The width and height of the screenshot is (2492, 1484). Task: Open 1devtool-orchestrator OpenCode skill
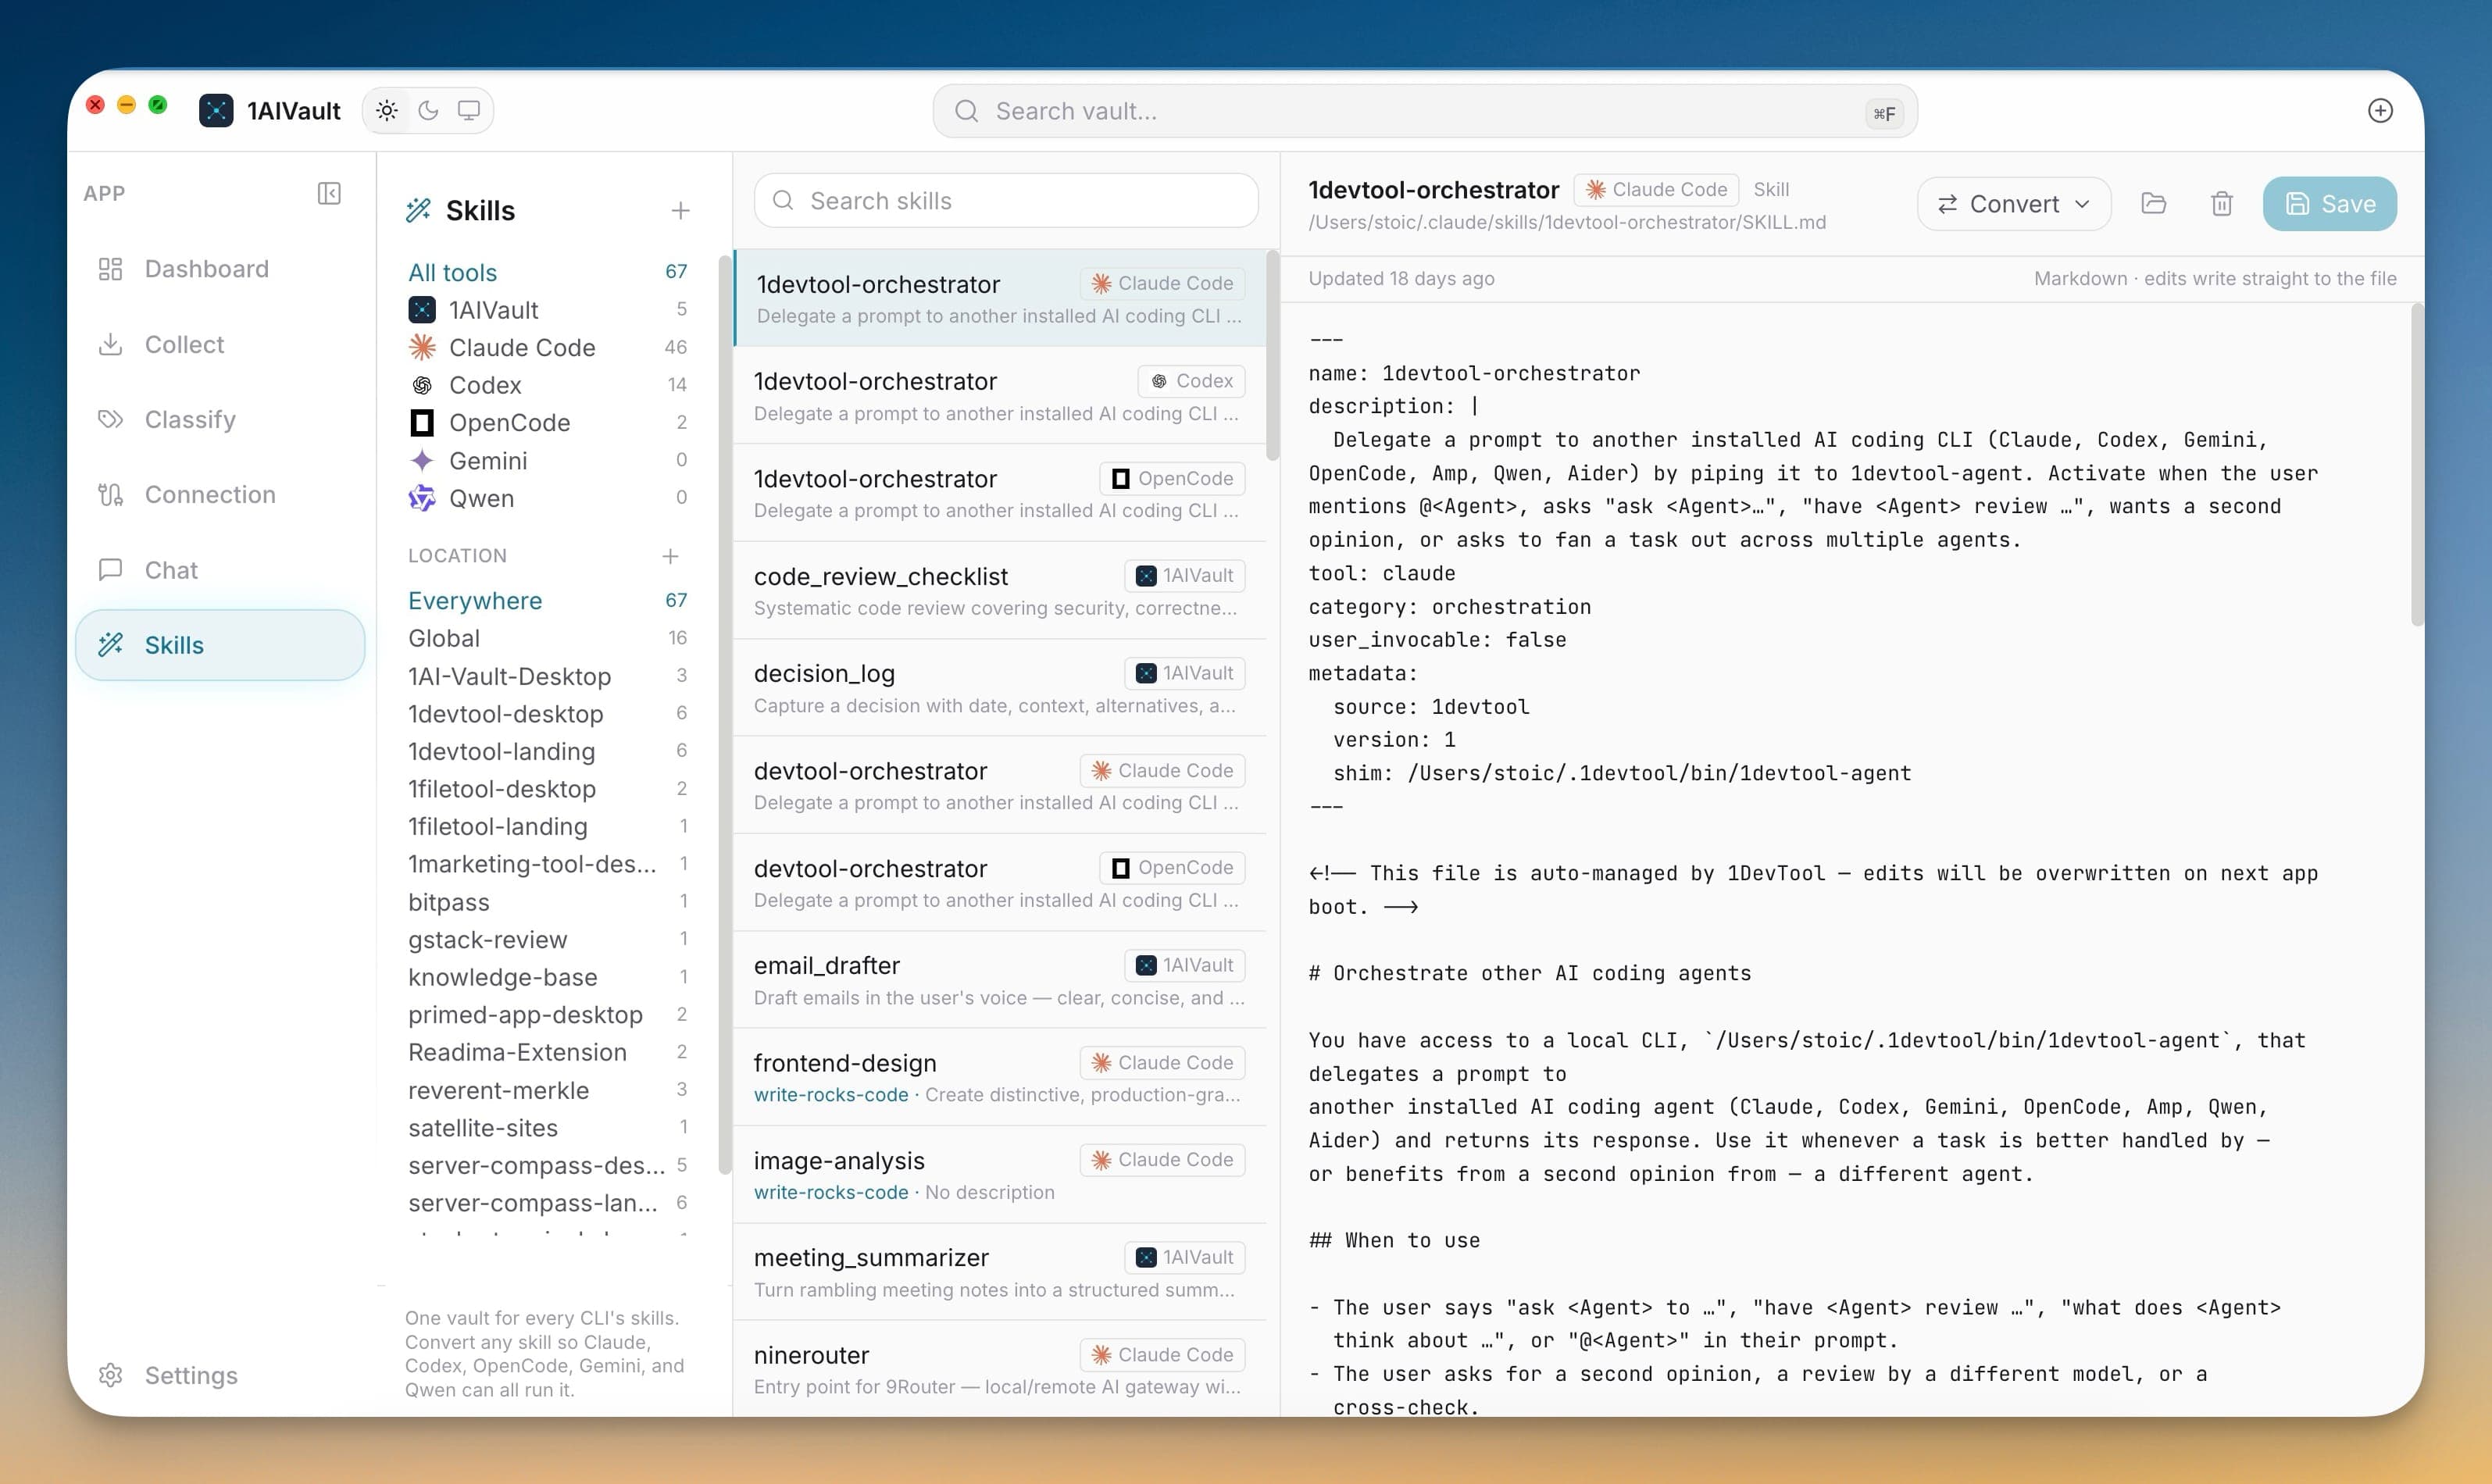pos(999,494)
